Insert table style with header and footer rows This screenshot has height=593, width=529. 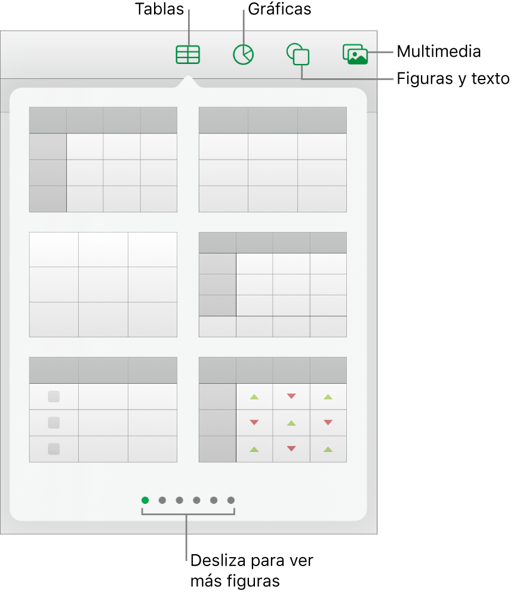coord(273,285)
